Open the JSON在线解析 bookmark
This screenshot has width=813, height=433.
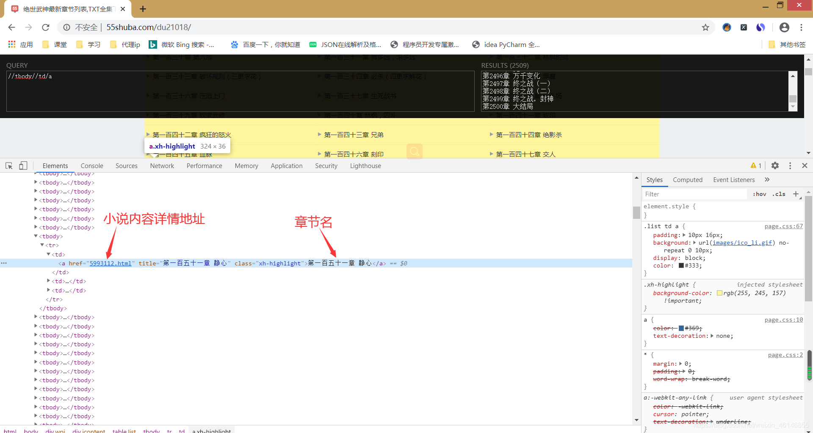coord(345,44)
